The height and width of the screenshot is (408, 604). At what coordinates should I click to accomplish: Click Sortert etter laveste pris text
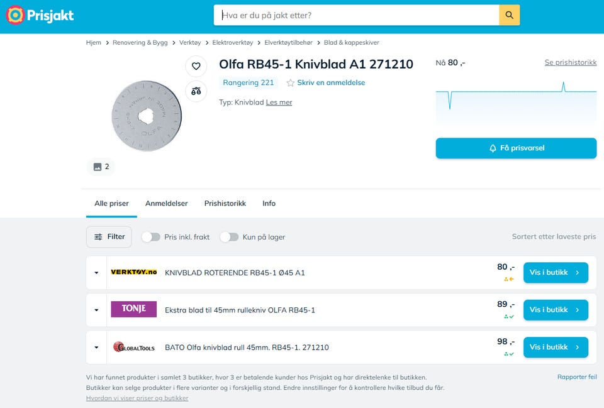click(554, 237)
